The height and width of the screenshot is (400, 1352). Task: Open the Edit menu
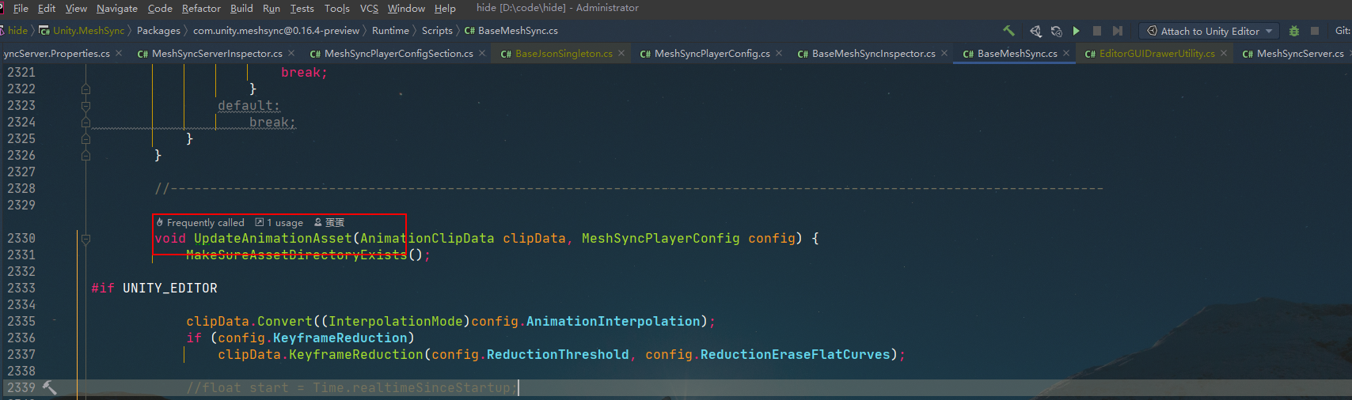(x=47, y=8)
